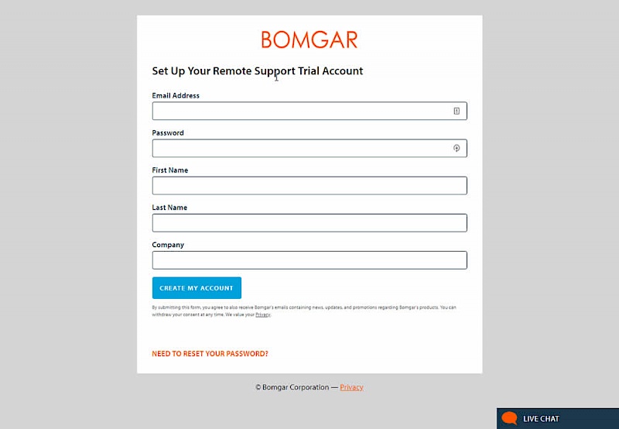Click the orange Live Chat speech bubble icon

(x=509, y=419)
